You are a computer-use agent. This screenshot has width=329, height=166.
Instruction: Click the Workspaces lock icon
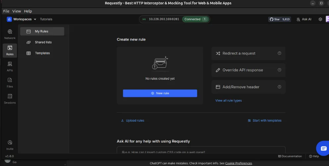coord(9,19)
